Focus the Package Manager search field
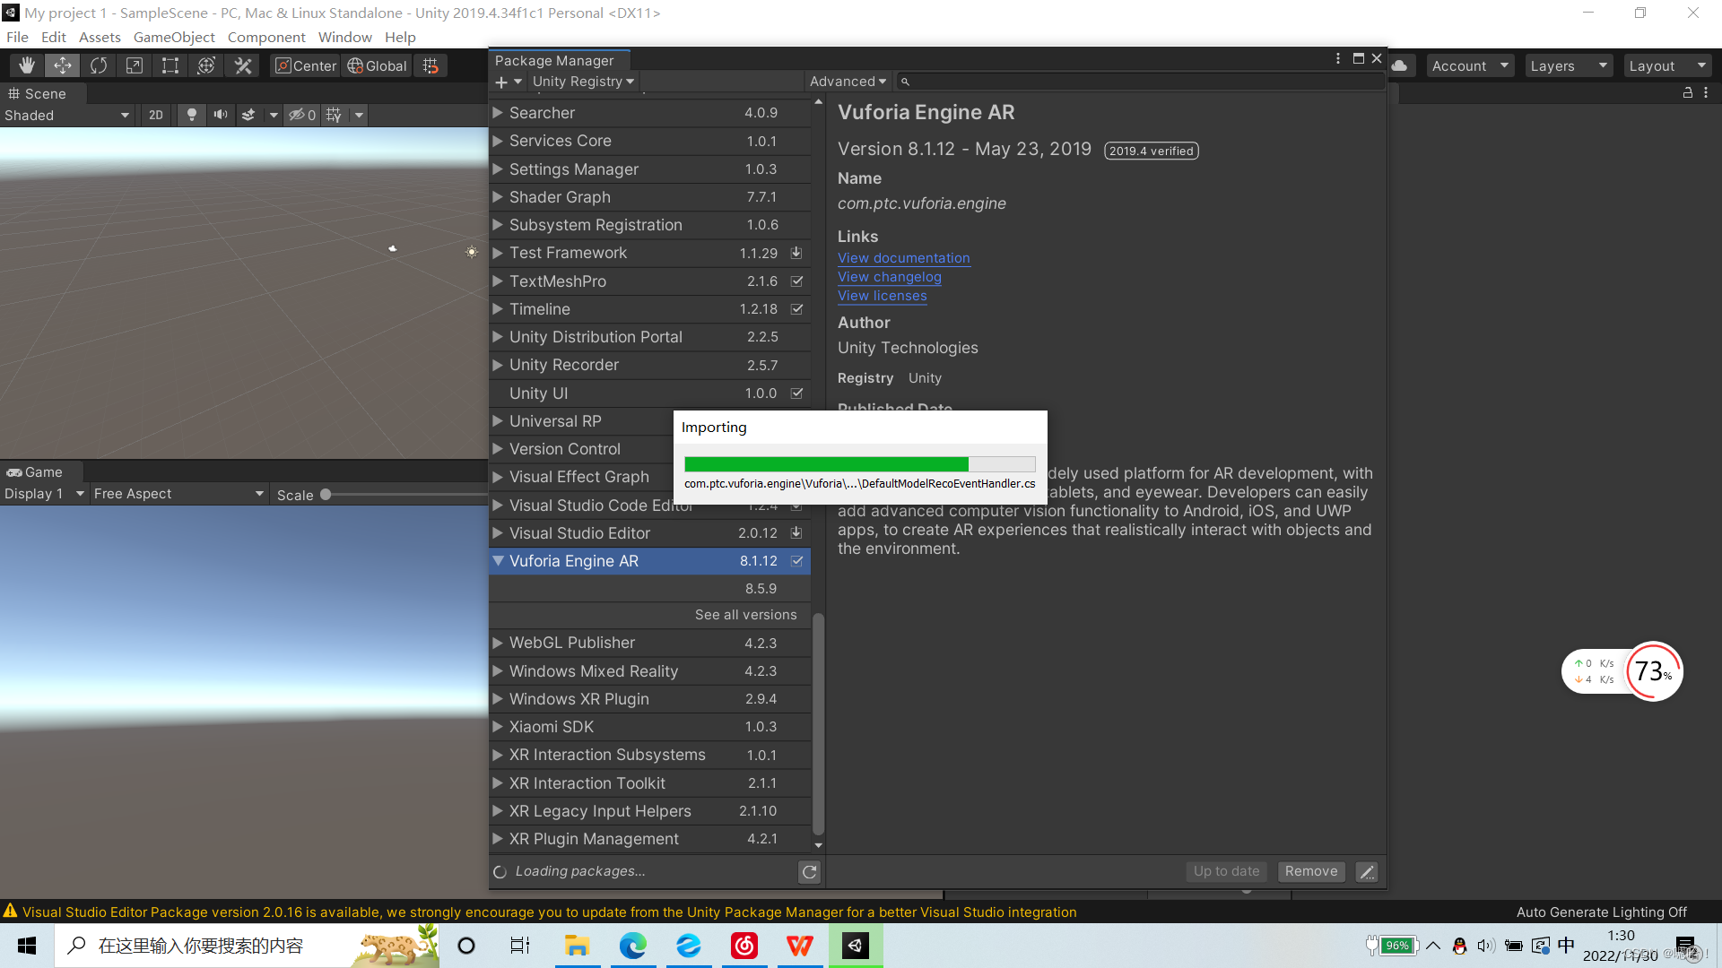This screenshot has height=968, width=1722. click(1141, 82)
